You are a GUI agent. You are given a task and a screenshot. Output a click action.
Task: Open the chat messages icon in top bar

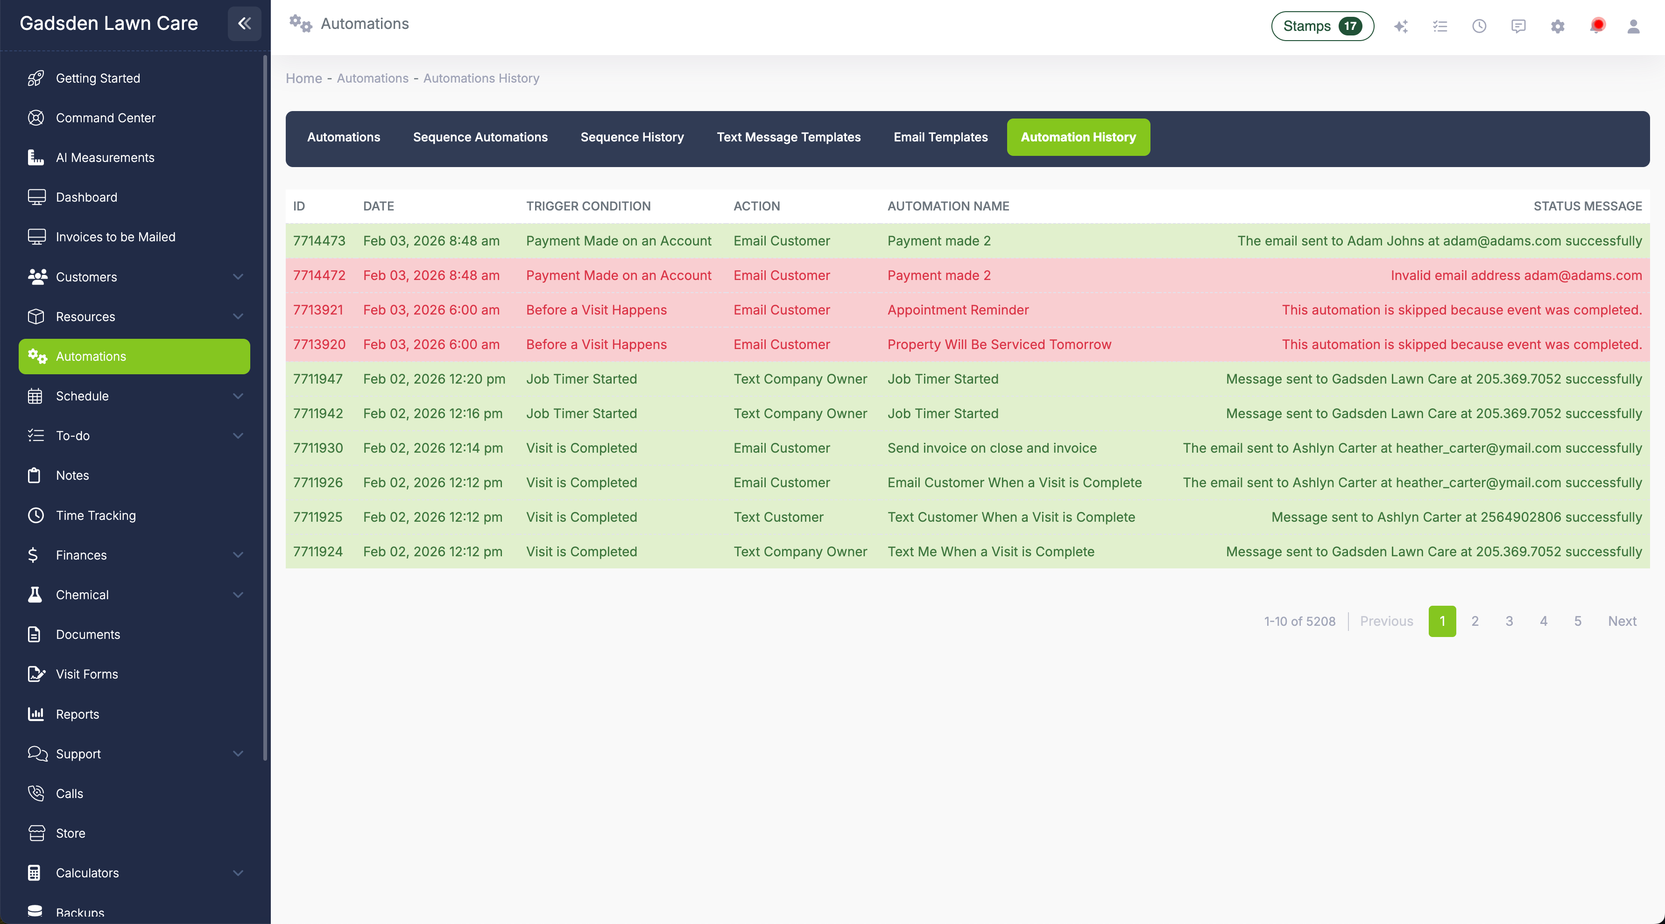tap(1518, 27)
